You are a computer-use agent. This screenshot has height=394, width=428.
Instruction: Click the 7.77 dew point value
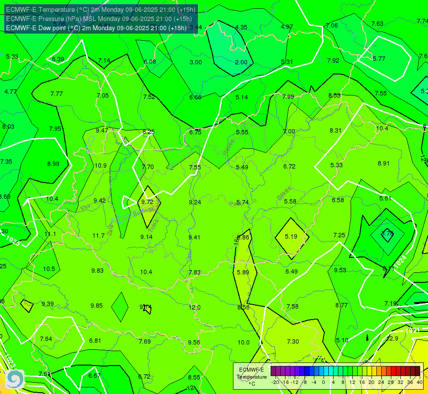pyautogui.click(x=56, y=94)
